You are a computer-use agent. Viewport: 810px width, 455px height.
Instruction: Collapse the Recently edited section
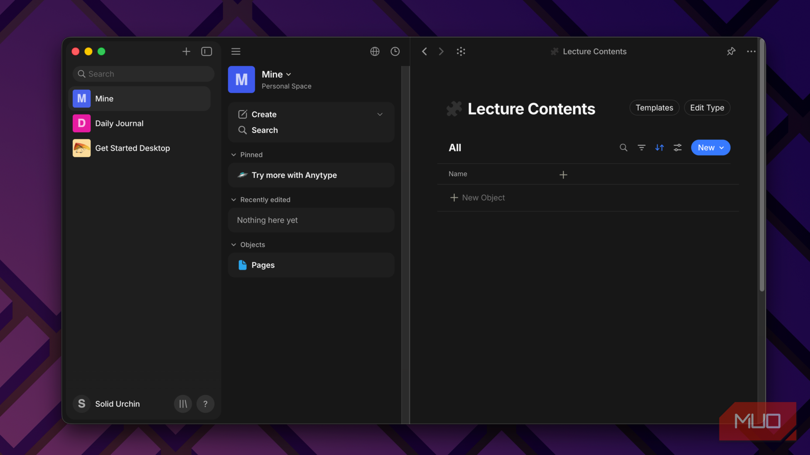point(233,200)
